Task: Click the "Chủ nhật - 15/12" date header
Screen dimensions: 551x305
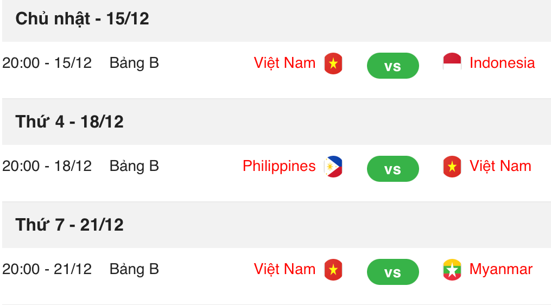Action: pos(82,19)
